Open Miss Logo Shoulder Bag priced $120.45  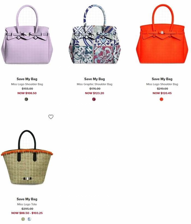pos(162,84)
